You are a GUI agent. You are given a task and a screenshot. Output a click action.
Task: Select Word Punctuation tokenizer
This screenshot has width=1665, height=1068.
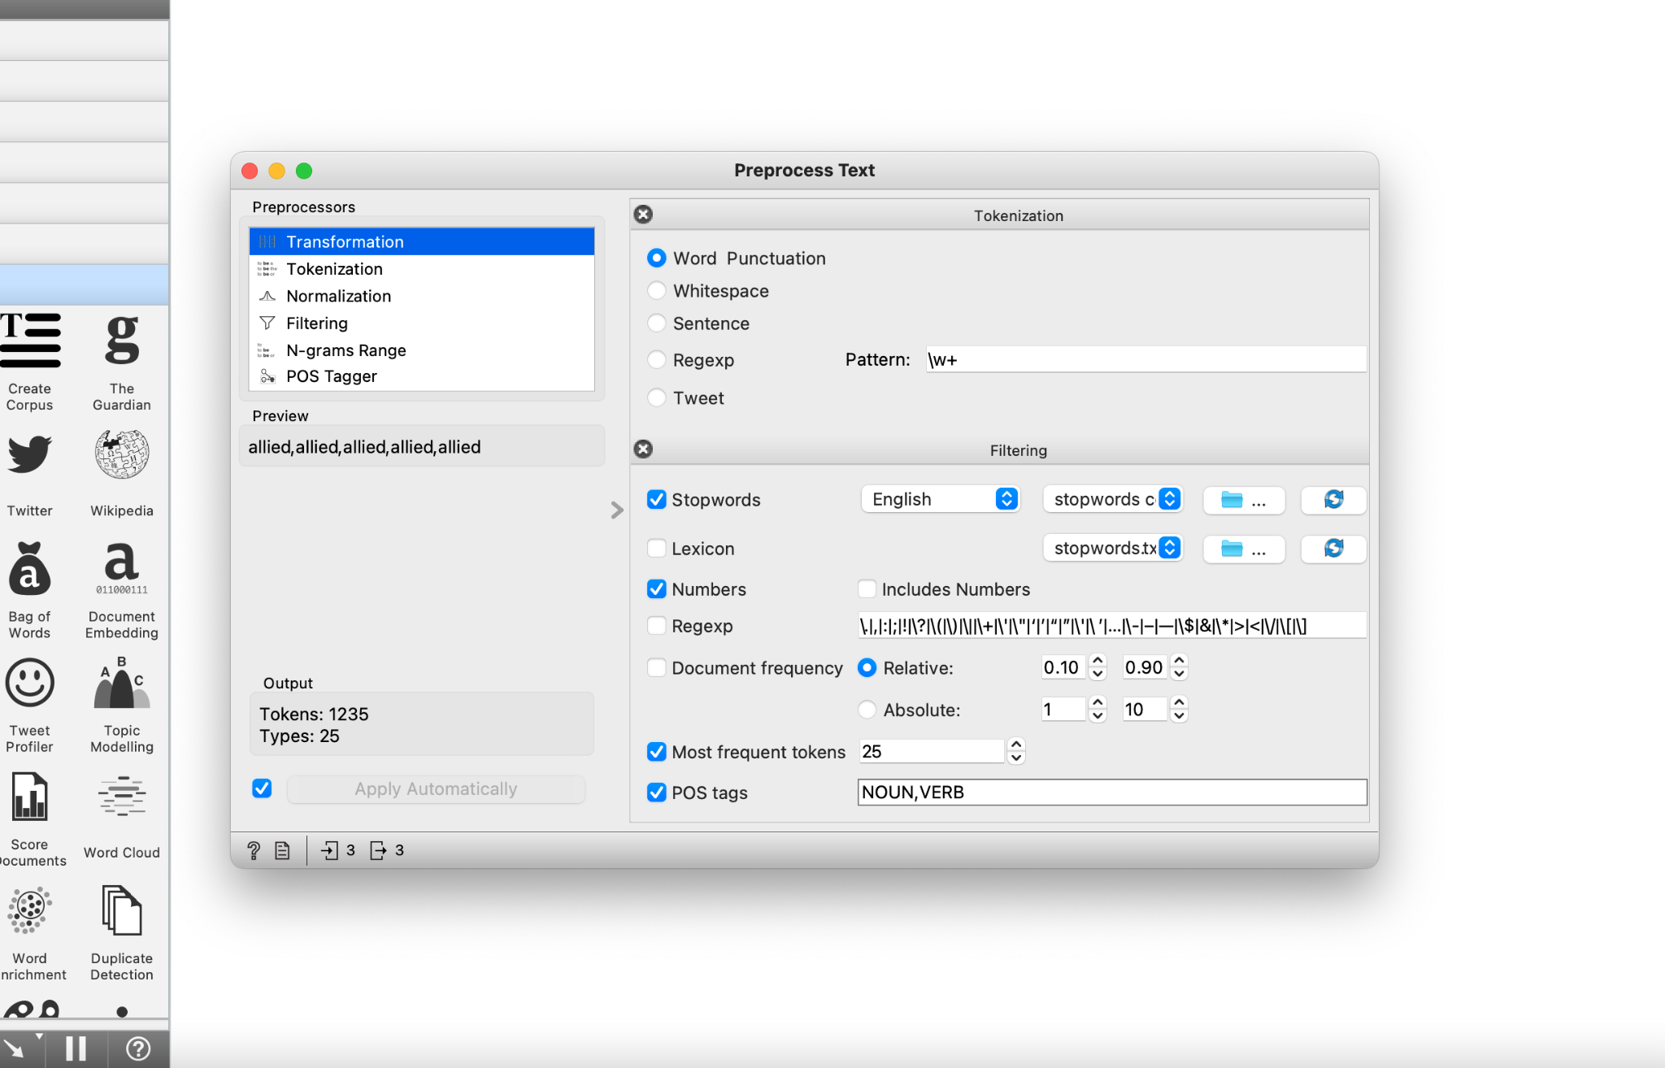click(656, 258)
